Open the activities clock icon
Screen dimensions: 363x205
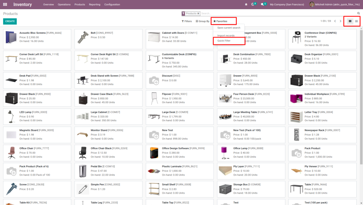(253, 4)
